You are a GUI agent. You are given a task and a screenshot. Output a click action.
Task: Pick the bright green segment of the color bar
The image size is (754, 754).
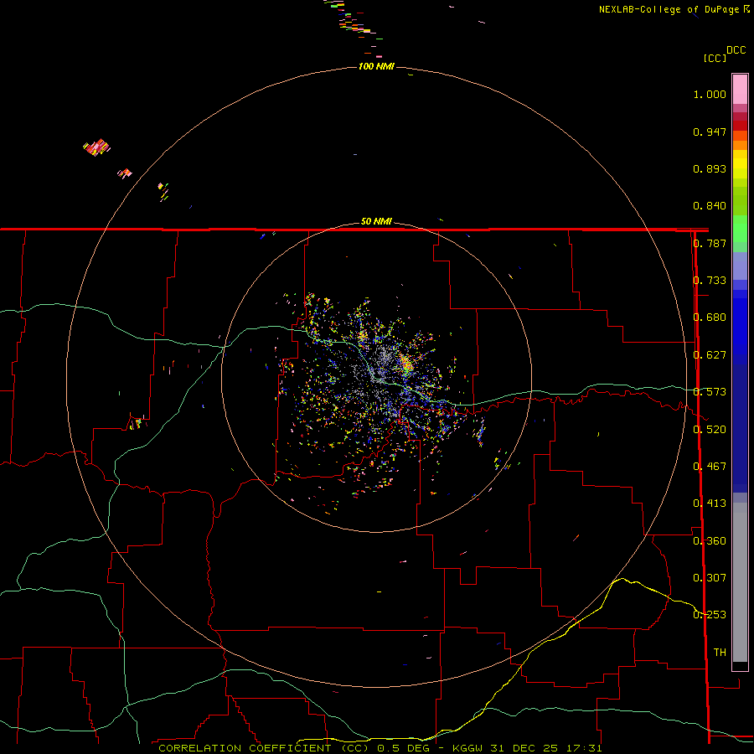click(740, 229)
